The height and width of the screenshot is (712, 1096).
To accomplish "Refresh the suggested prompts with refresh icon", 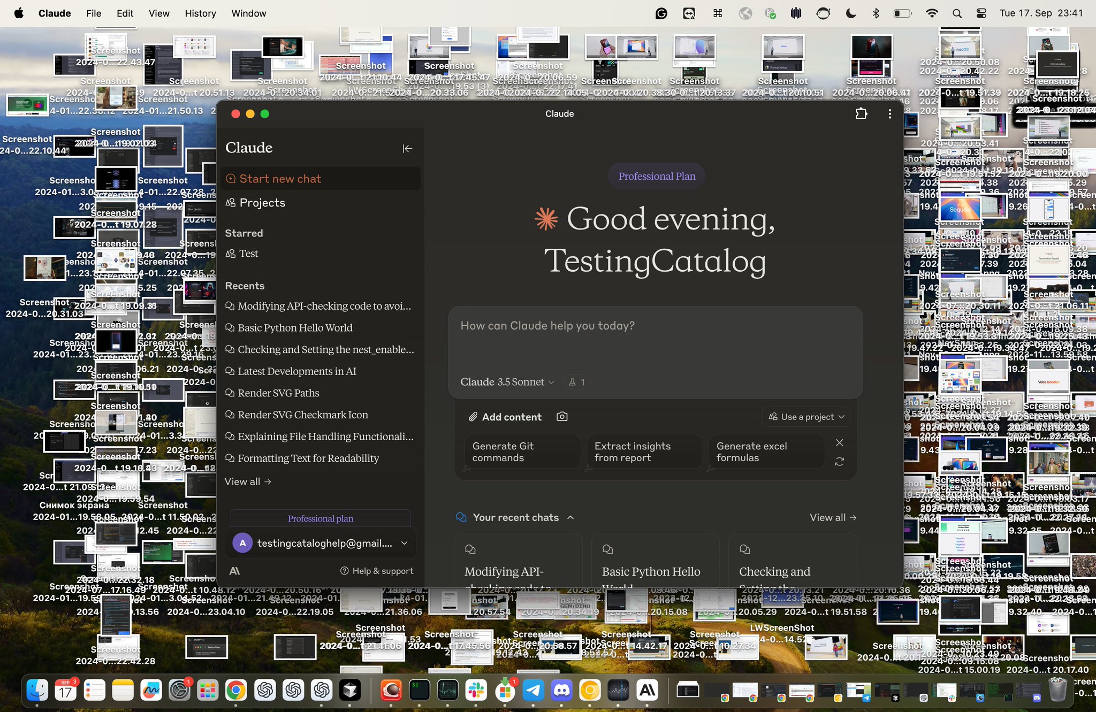I will click(840, 461).
